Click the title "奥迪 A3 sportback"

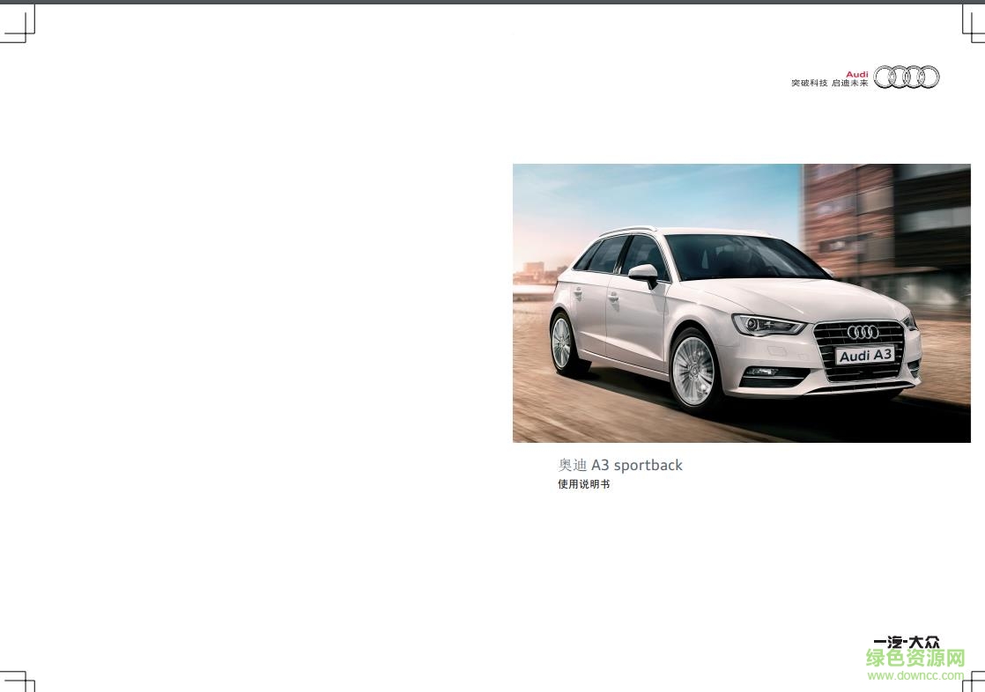(620, 466)
